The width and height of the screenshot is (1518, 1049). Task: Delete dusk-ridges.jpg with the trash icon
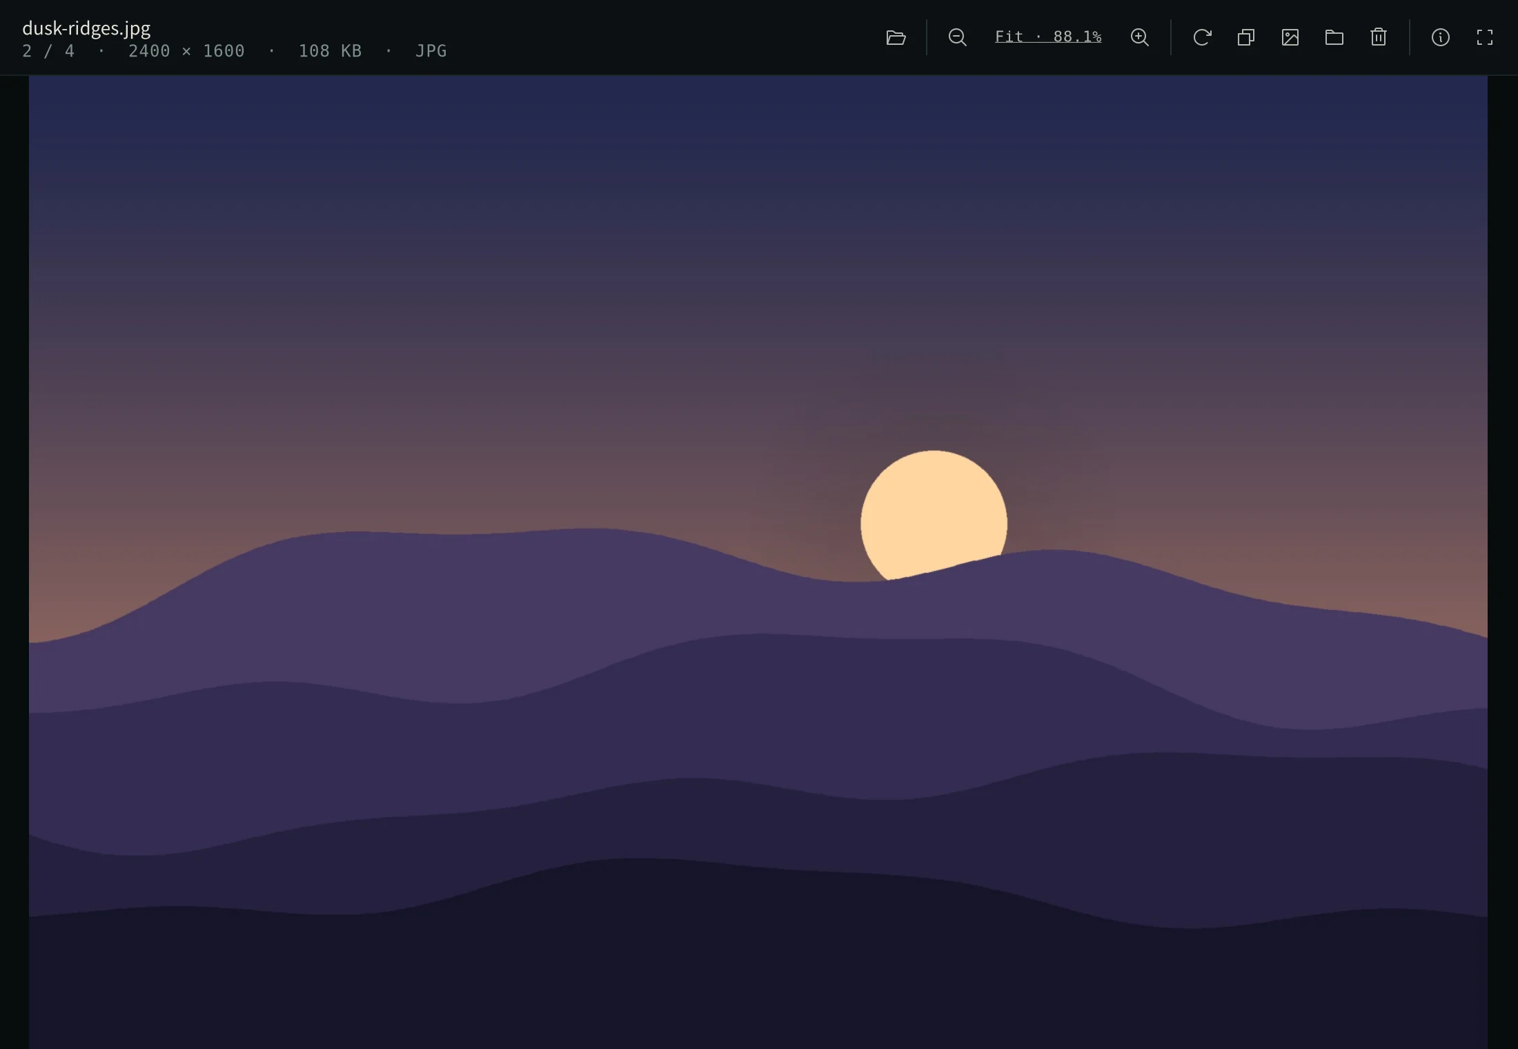click(1379, 37)
